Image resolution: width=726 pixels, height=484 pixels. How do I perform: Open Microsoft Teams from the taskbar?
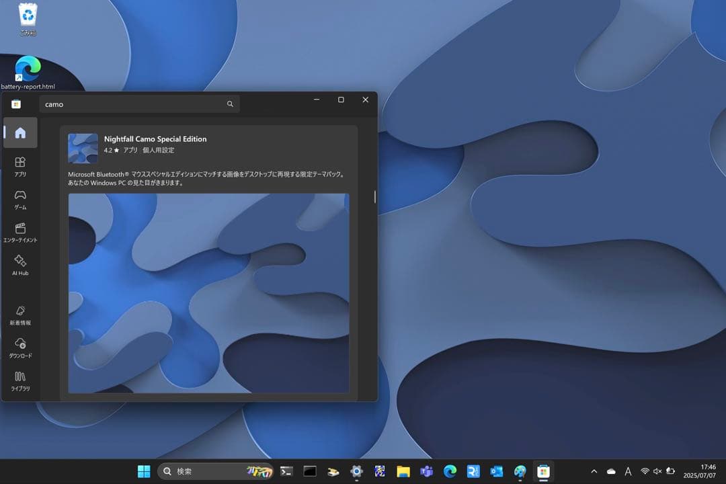(x=426, y=471)
